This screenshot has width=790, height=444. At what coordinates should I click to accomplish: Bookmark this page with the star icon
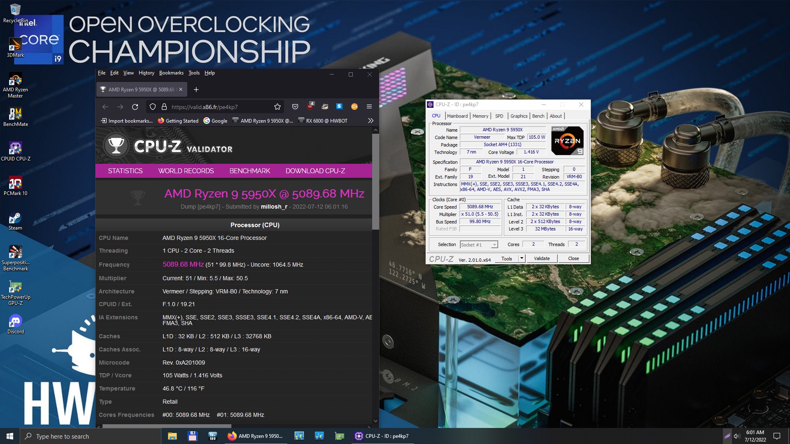(277, 107)
